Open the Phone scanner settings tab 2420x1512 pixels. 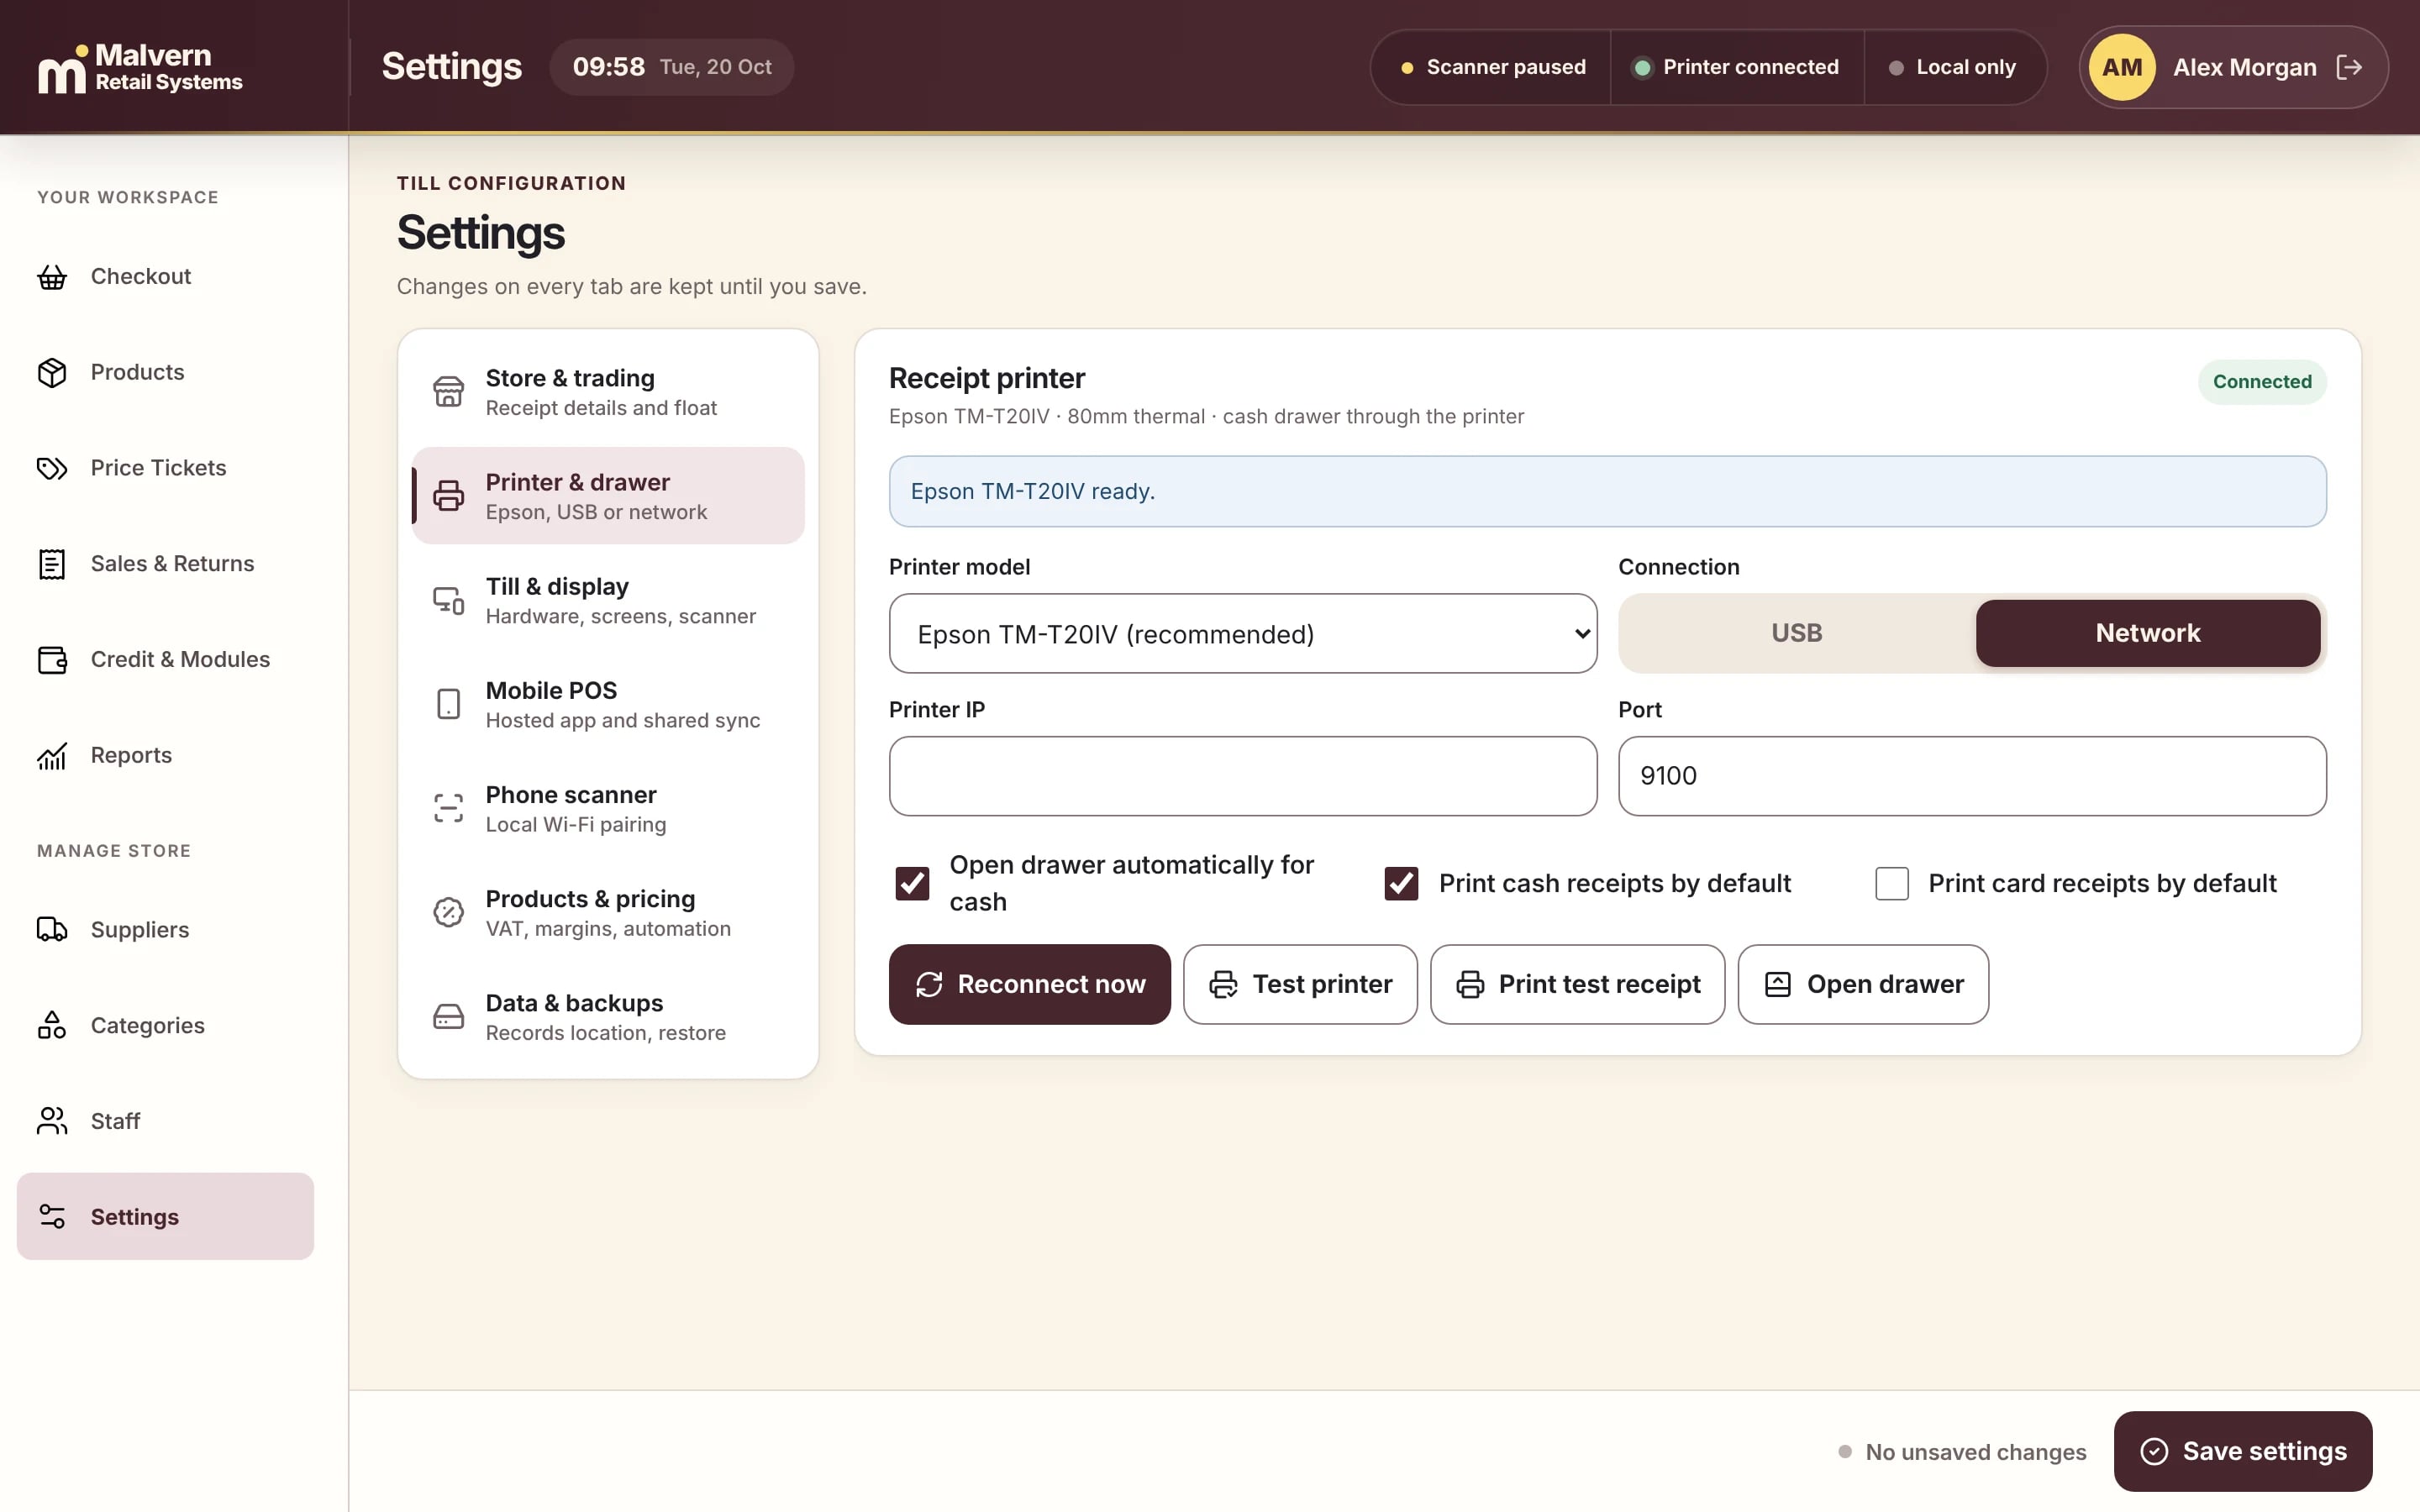point(608,808)
